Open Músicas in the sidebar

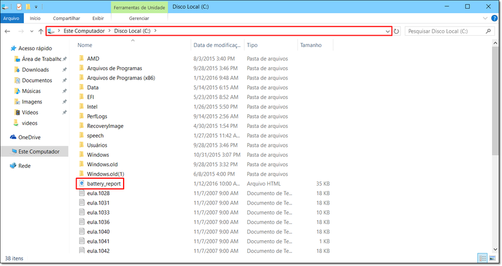31,91
